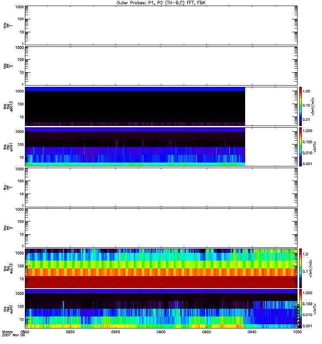Select the empty thb fff 1 panel
The width and height of the screenshot is (322, 344).
tap(161, 25)
